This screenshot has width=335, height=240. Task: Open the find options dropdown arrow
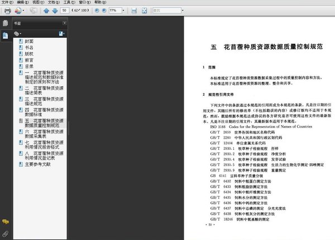click(183, 10)
